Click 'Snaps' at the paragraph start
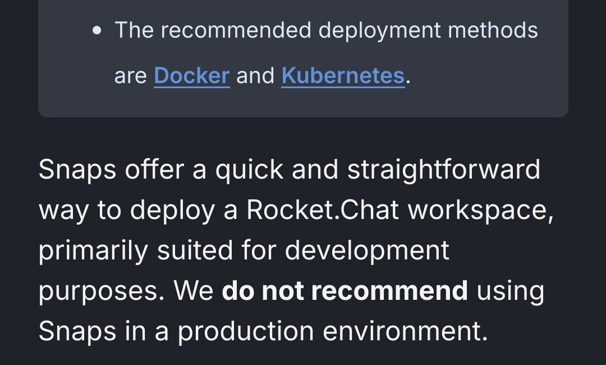Image resolution: width=606 pixels, height=365 pixels. click(x=77, y=170)
